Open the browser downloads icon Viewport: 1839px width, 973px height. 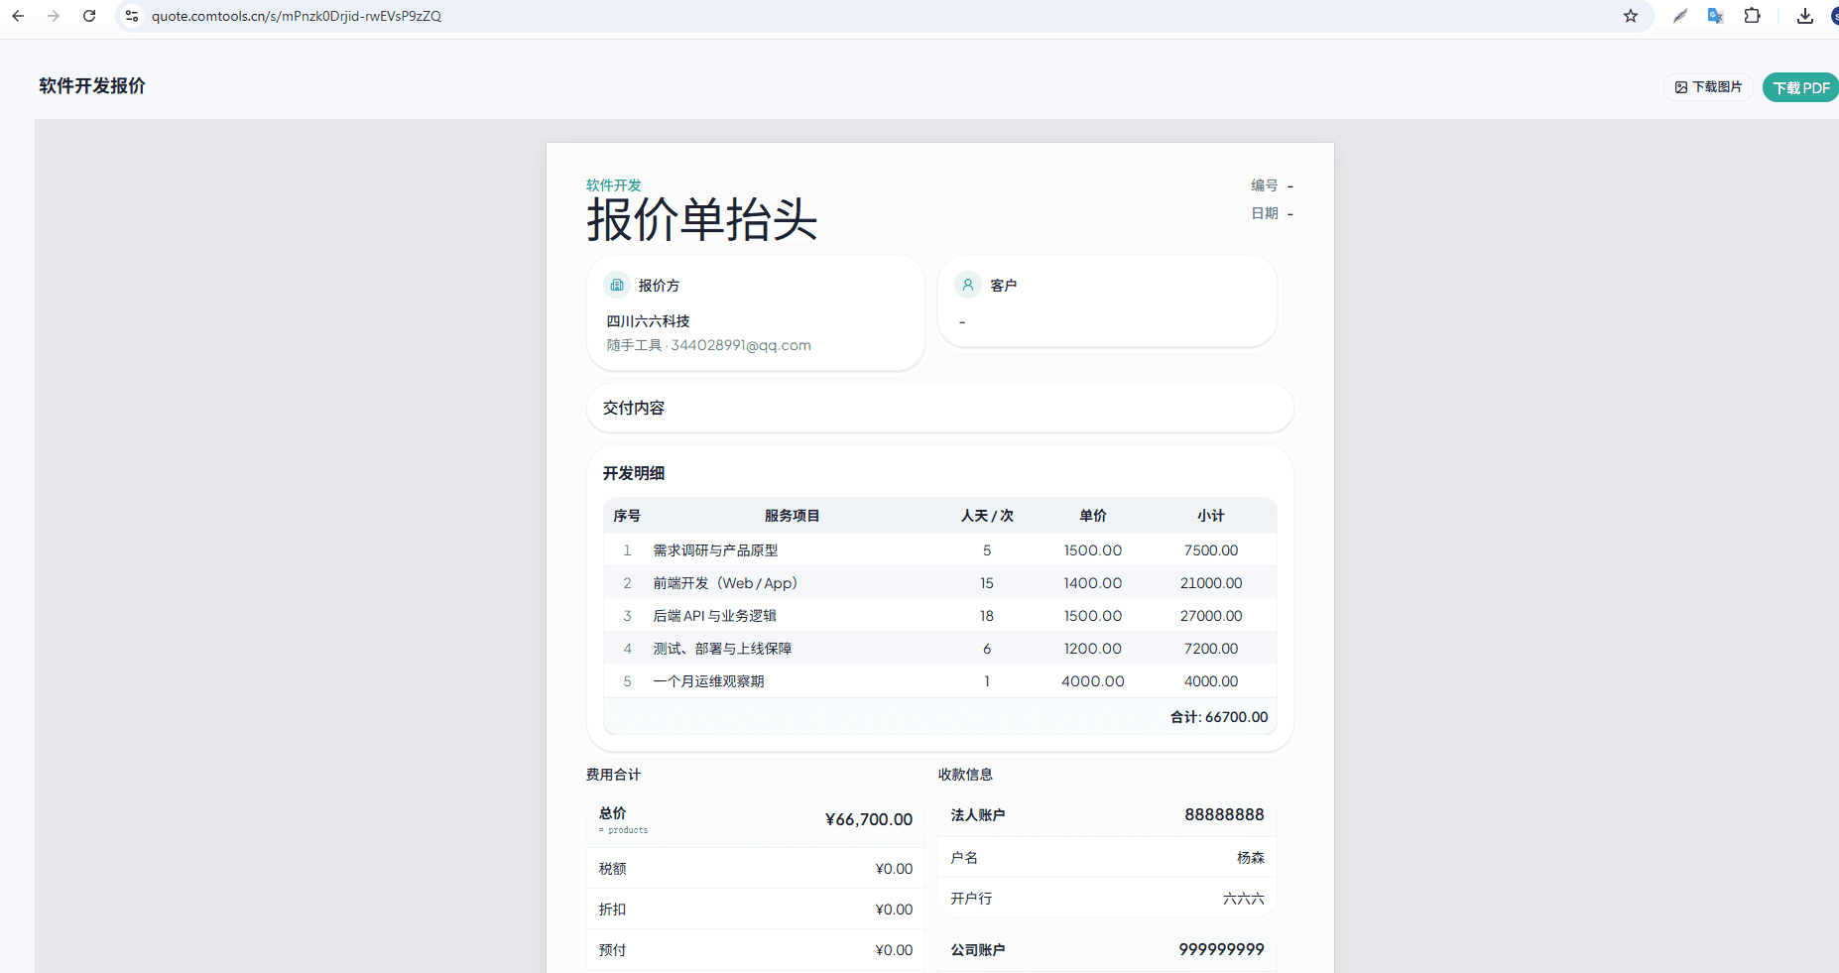(x=1805, y=16)
